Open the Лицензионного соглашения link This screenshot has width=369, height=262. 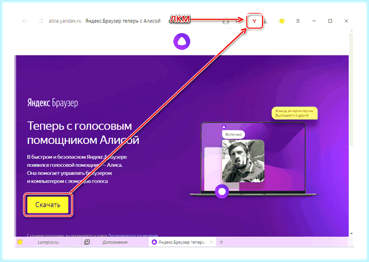[x=133, y=235]
